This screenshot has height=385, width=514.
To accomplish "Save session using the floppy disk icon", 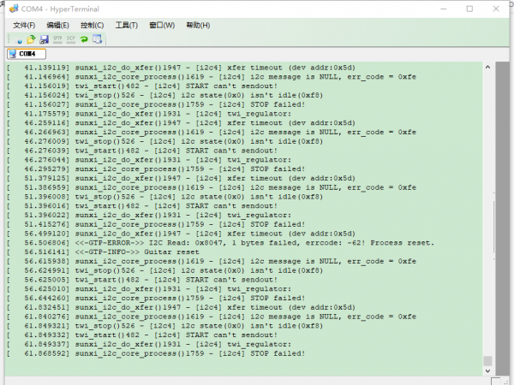I will tap(45, 39).
